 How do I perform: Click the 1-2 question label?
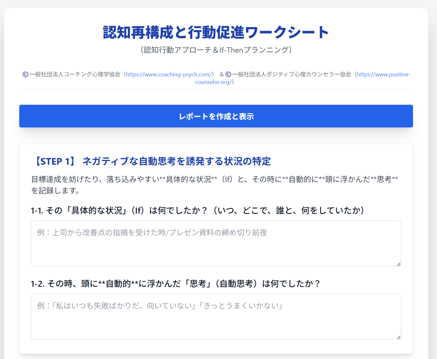pyautogui.click(x=175, y=284)
